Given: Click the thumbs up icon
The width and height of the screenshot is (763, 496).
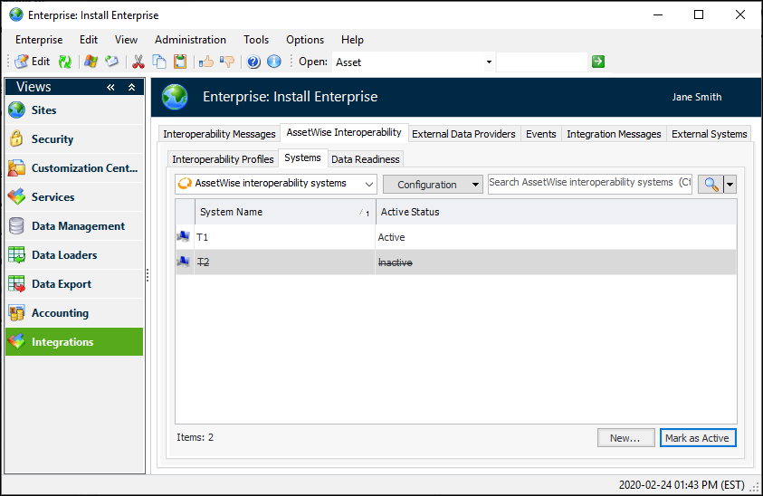Looking at the screenshot, I should coord(206,62).
